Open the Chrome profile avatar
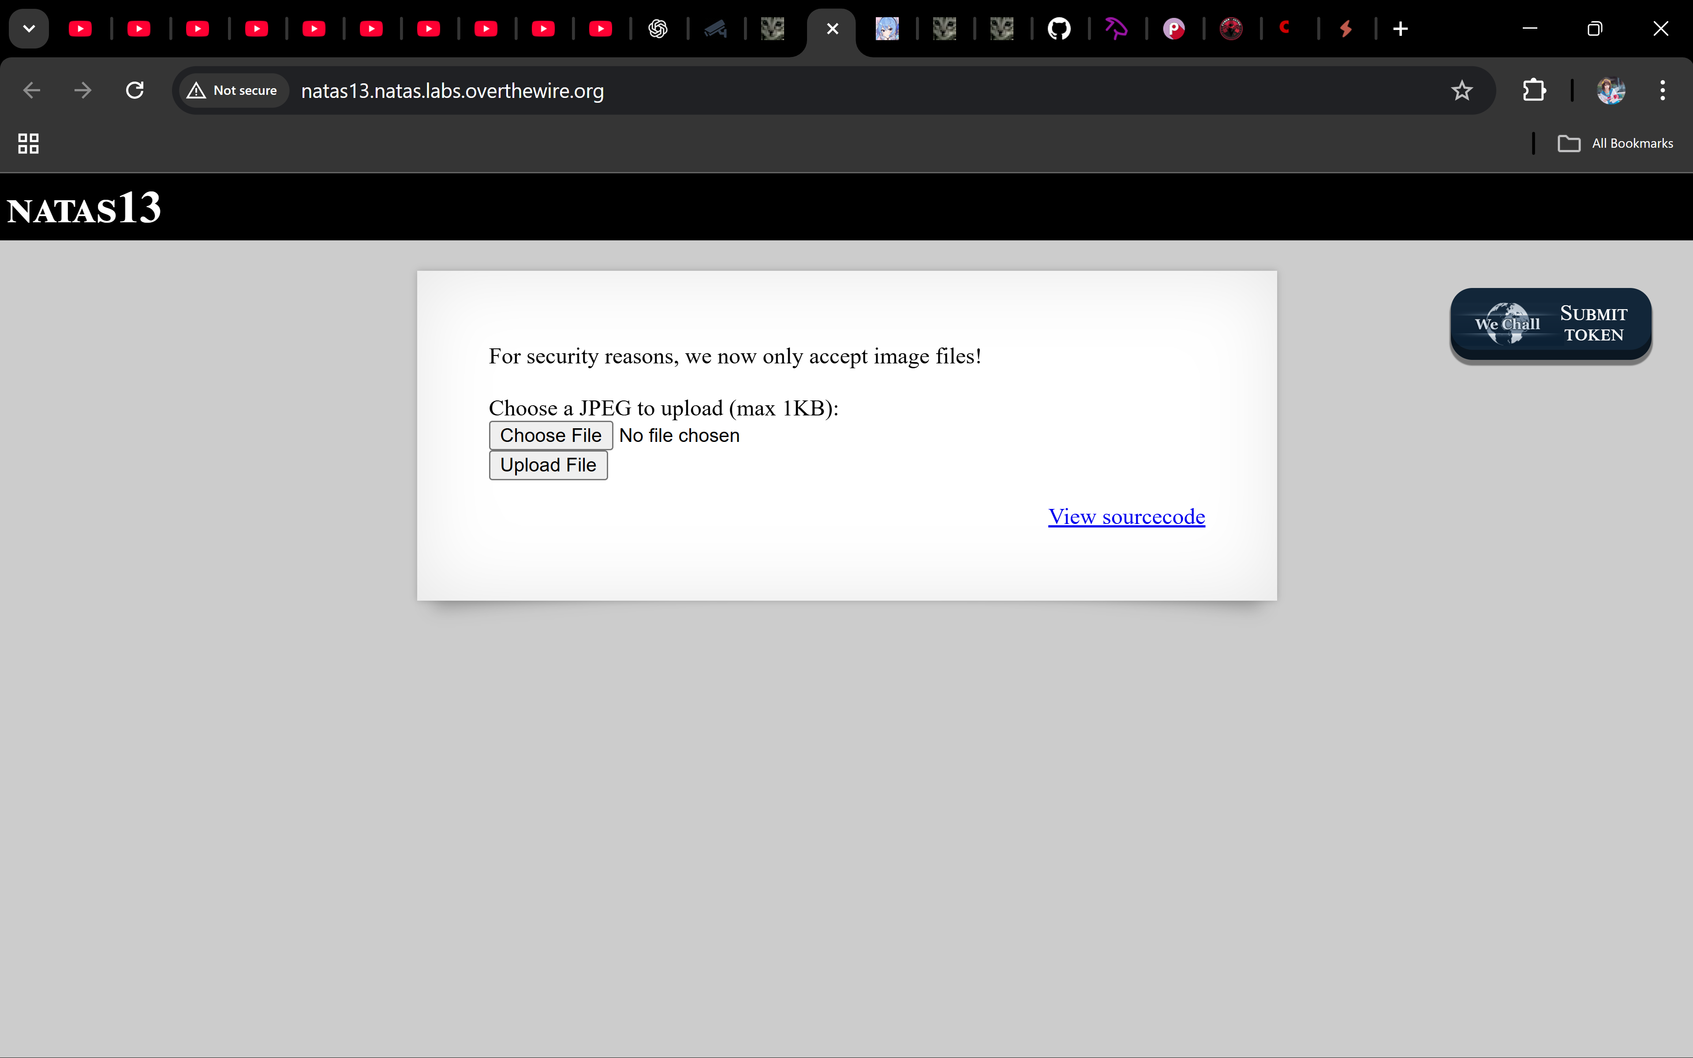 [1611, 90]
